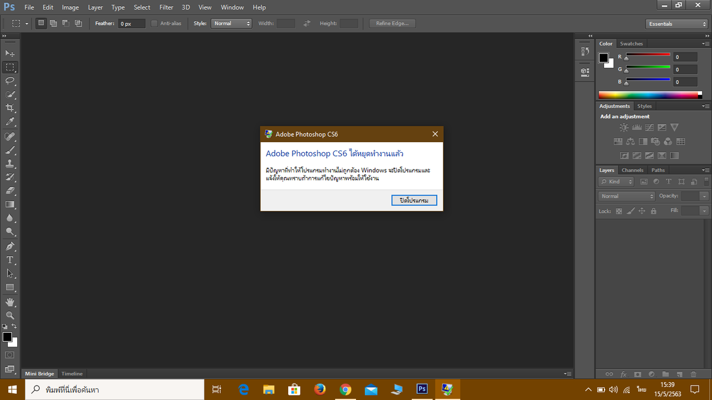Toggle Lock all layer icon

pyautogui.click(x=654, y=211)
